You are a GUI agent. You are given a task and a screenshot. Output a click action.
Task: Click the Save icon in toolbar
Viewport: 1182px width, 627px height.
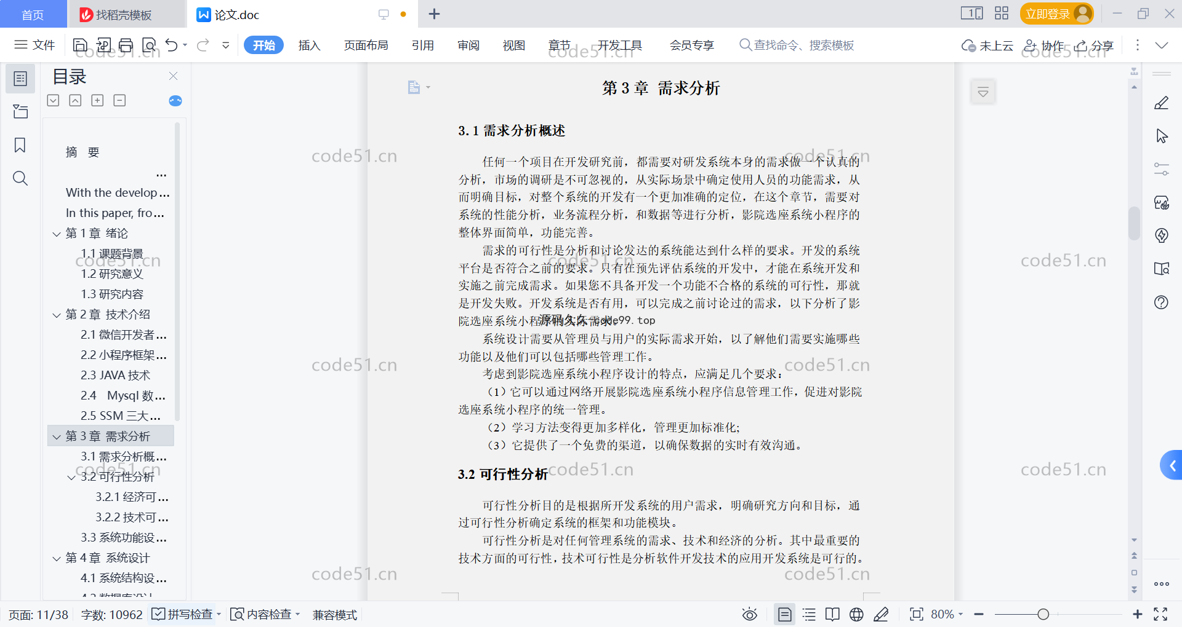coord(80,45)
